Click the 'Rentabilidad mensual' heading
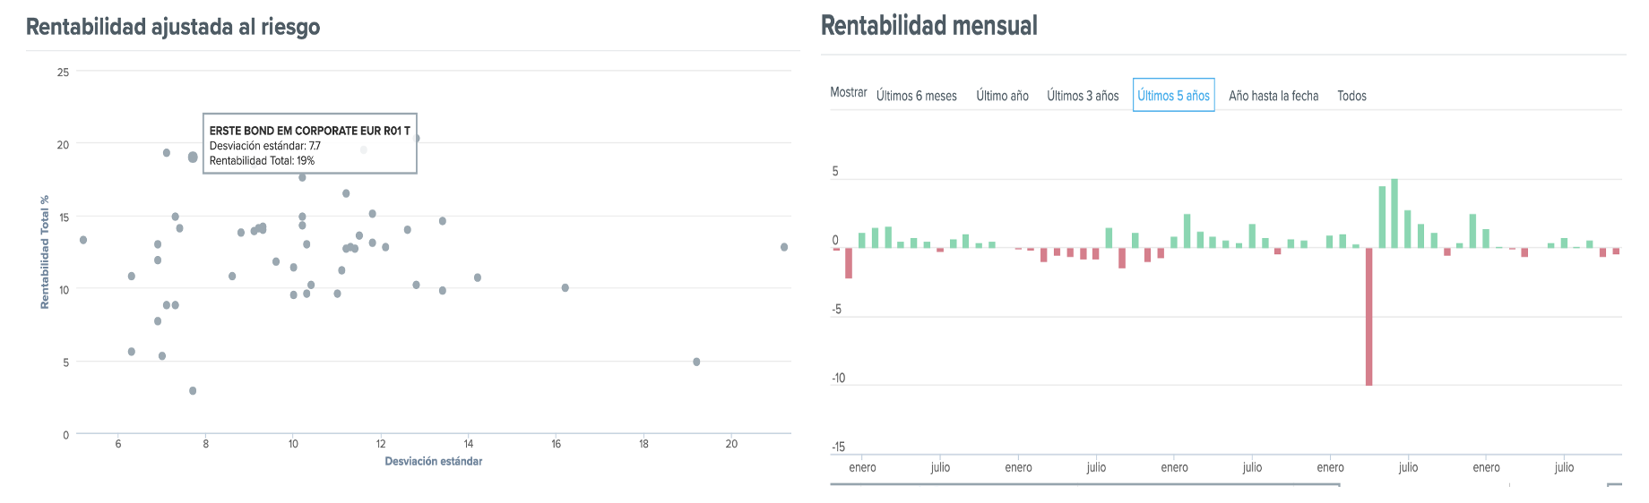 click(x=928, y=26)
